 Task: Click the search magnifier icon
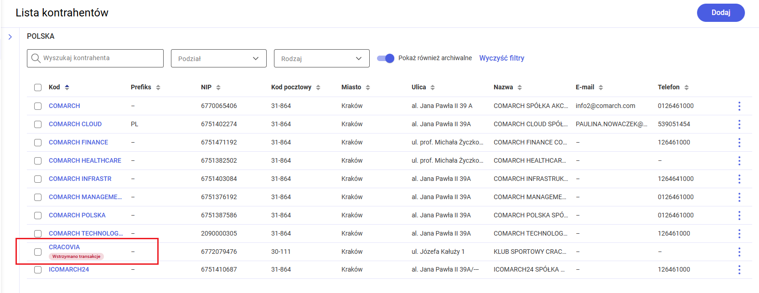tap(36, 58)
